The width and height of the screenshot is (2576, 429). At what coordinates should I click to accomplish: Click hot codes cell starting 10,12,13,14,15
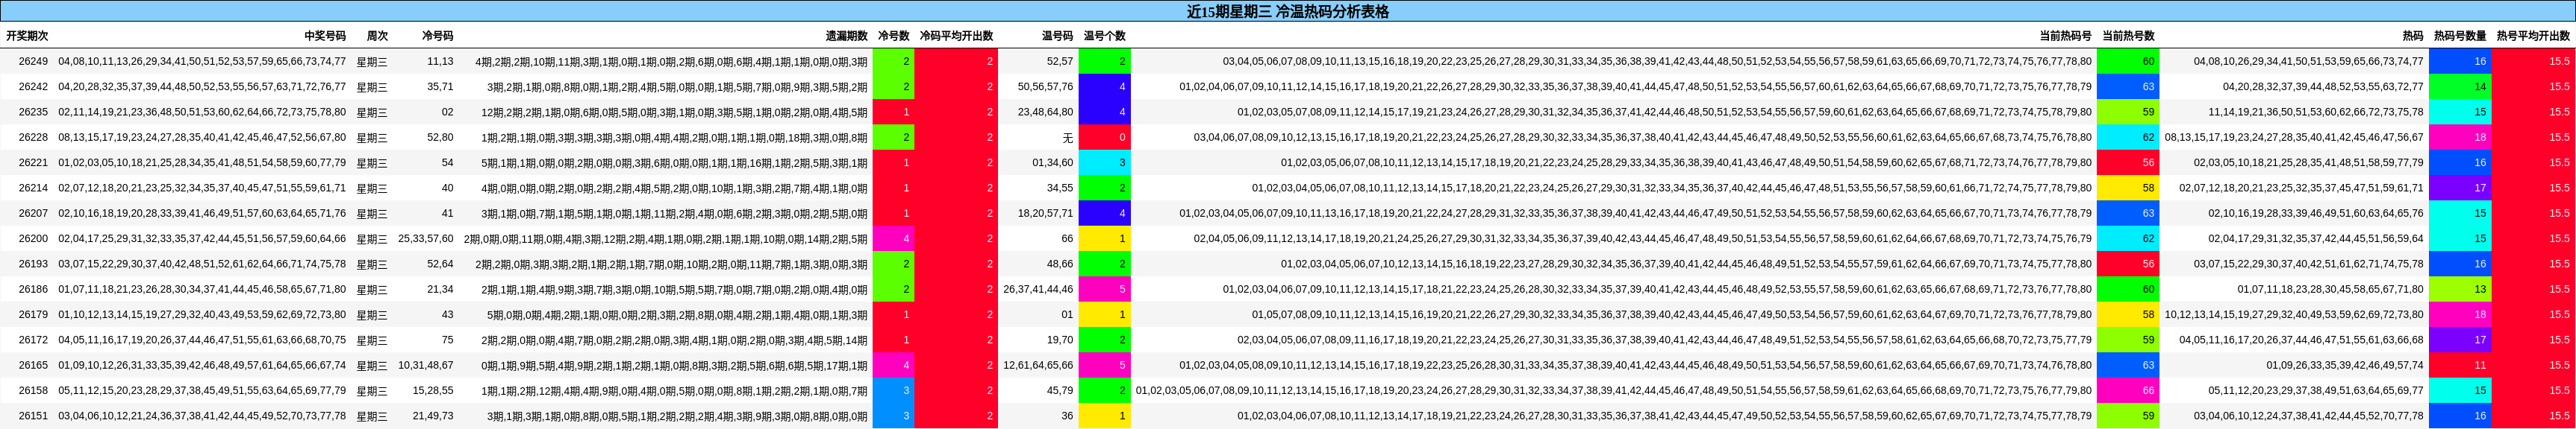(2294, 314)
